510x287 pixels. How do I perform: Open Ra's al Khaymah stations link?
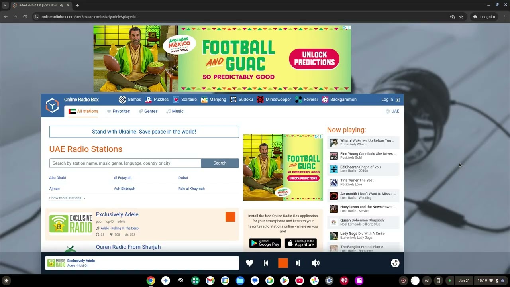point(192,189)
